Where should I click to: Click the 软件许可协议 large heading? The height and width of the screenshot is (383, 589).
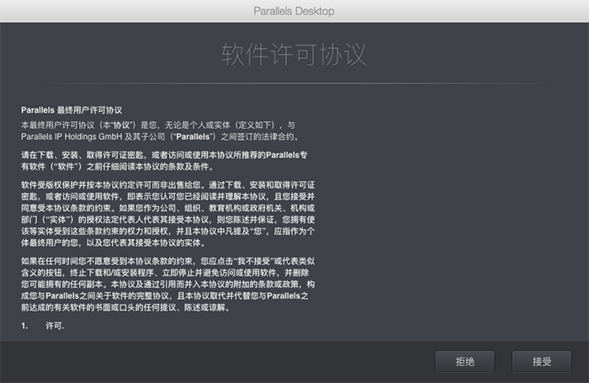click(294, 55)
